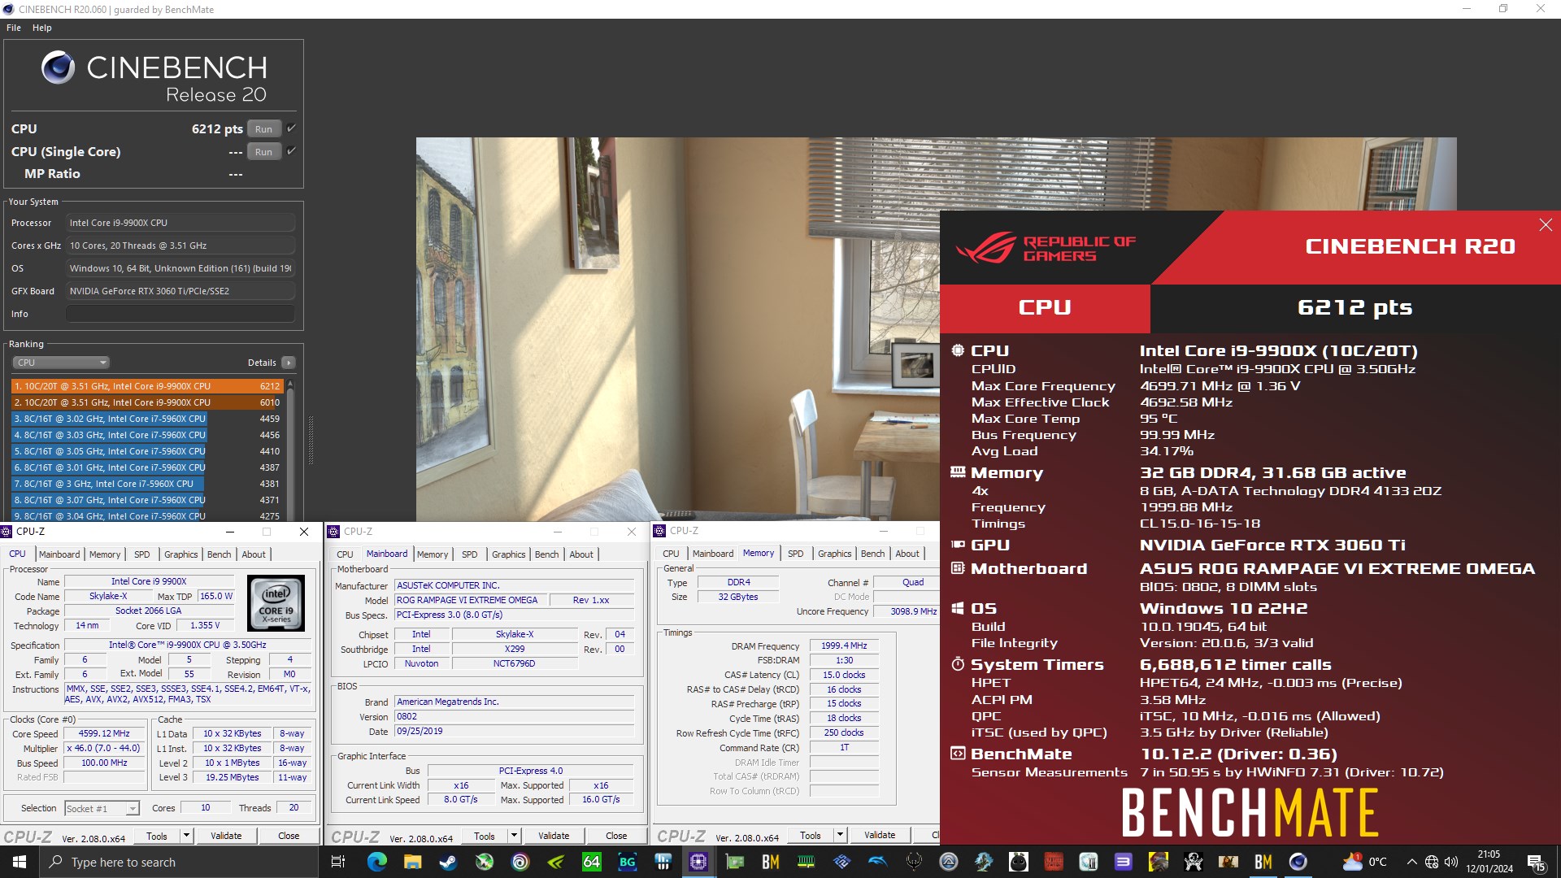Open the green RAM stick taskbar icon
Viewport: 1561px width, 878px height.
(806, 862)
